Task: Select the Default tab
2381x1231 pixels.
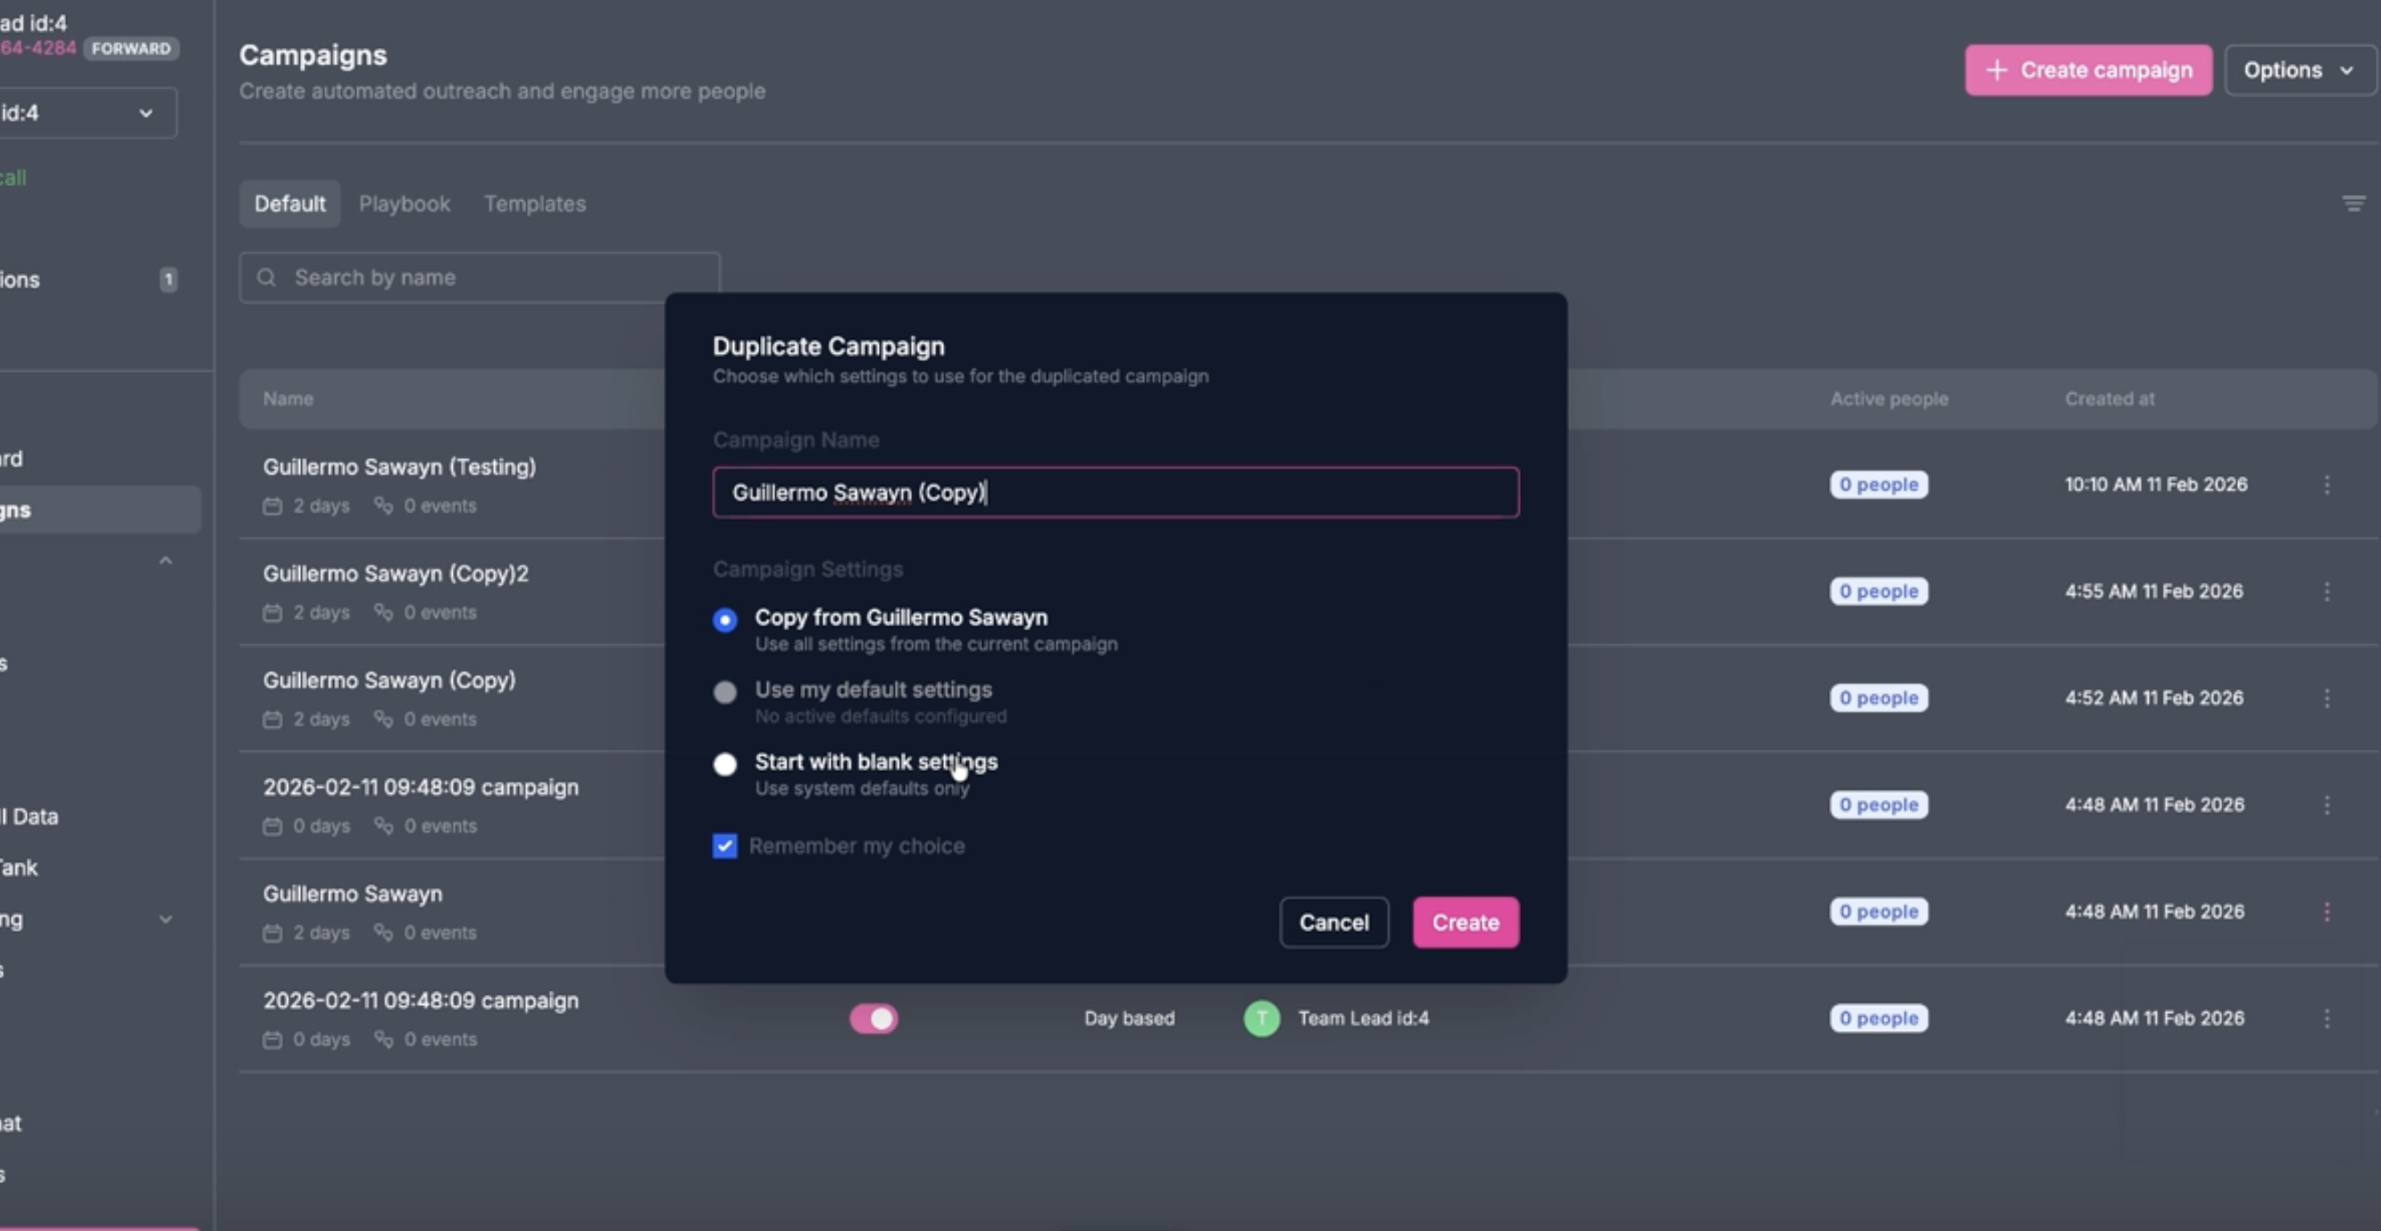Action: click(289, 204)
